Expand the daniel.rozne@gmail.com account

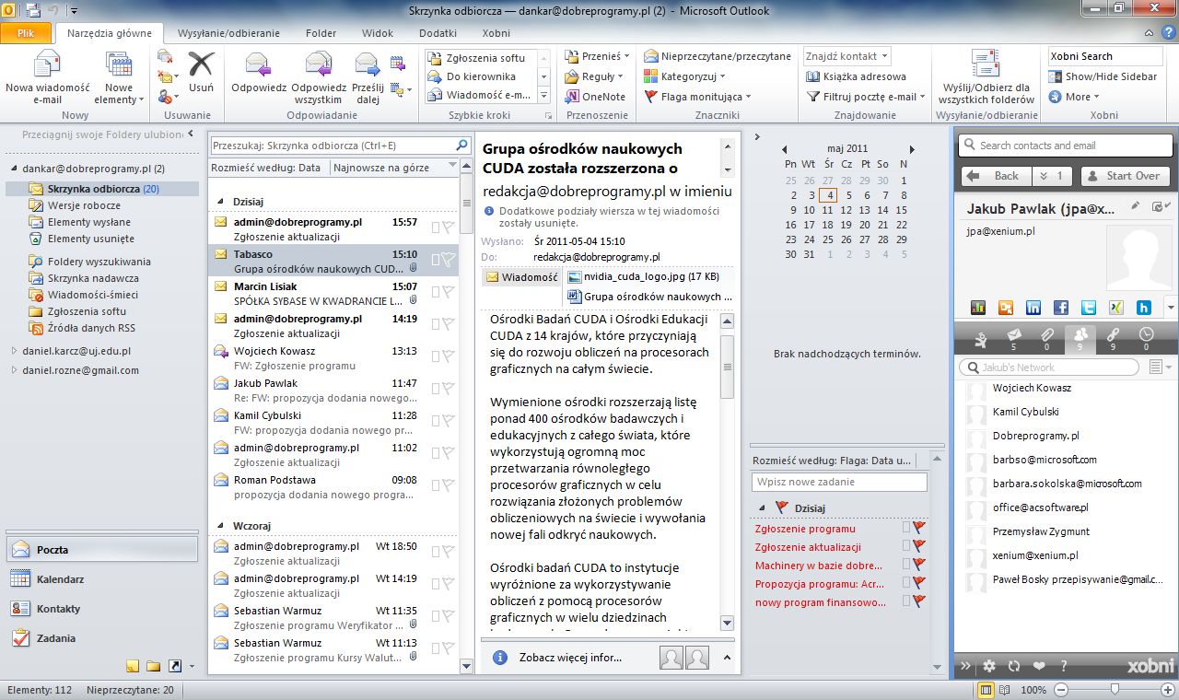pos(14,370)
